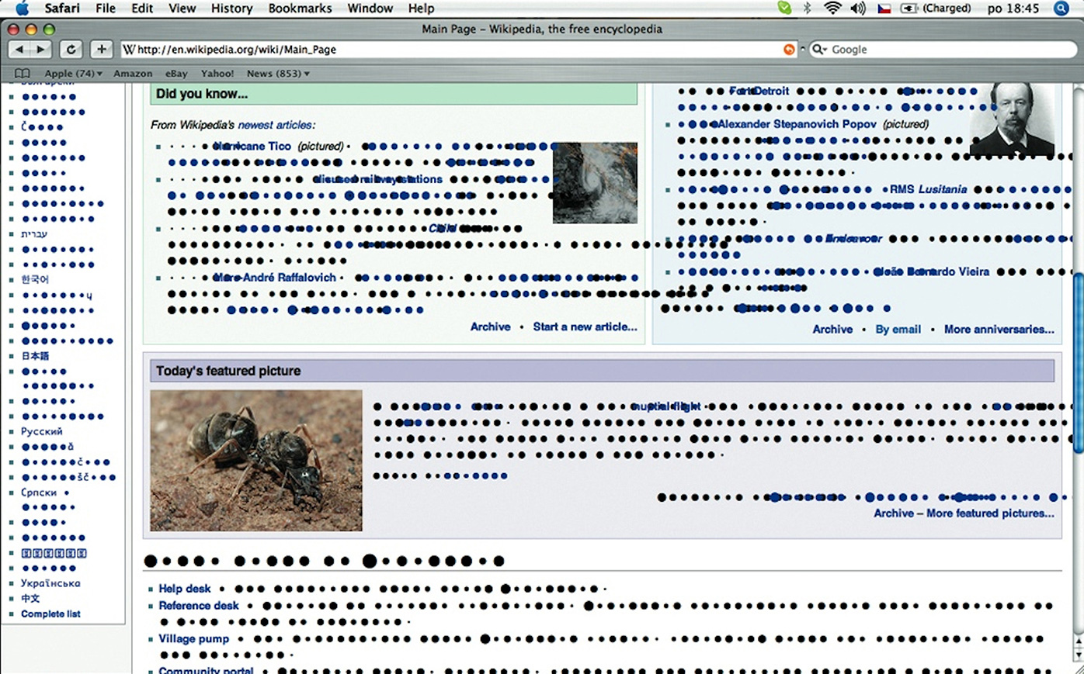Open the History menu
The width and height of the screenshot is (1084, 674).
231,9
